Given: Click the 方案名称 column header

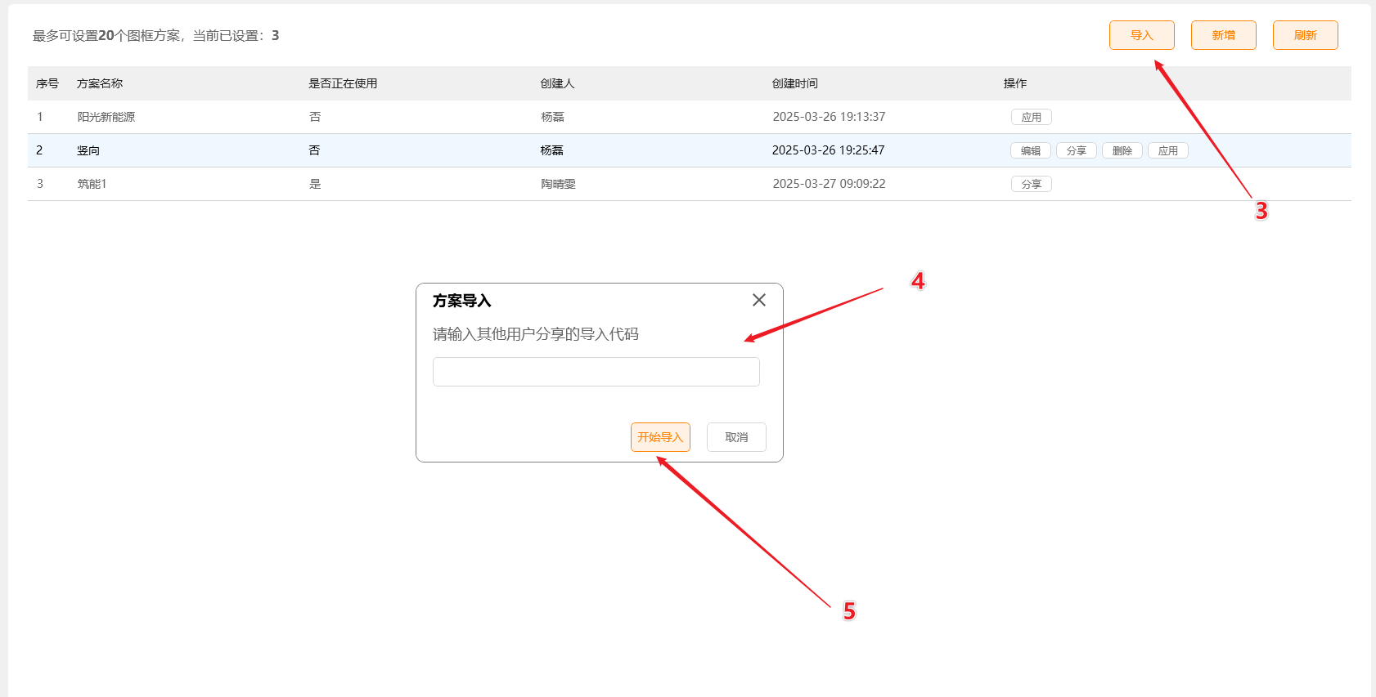Looking at the screenshot, I should click(x=100, y=83).
